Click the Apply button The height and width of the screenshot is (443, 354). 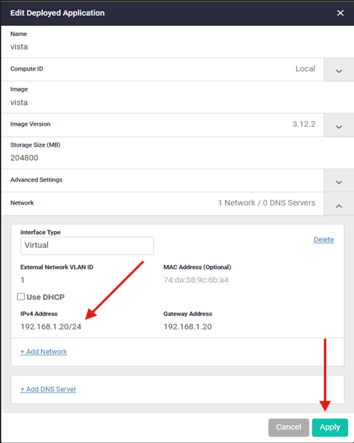[x=329, y=427]
